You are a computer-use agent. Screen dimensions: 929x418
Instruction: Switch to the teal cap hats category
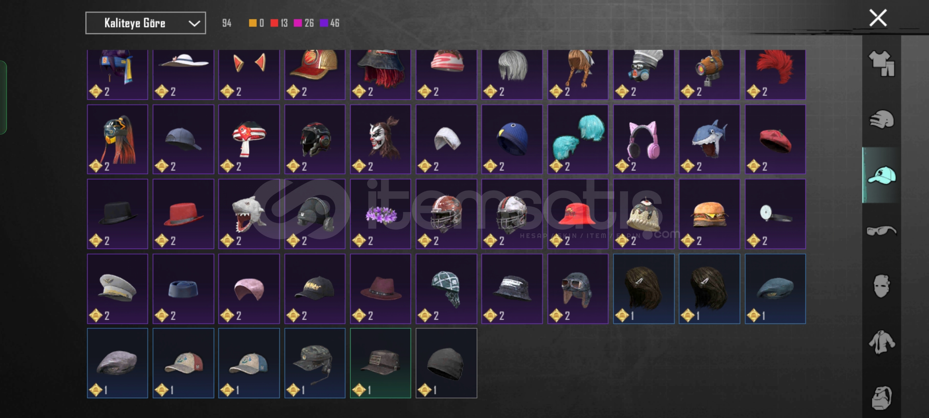(881, 175)
